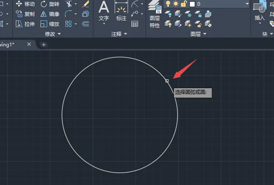
Task: Expand the Layers (图层) panel
Action: point(198,34)
